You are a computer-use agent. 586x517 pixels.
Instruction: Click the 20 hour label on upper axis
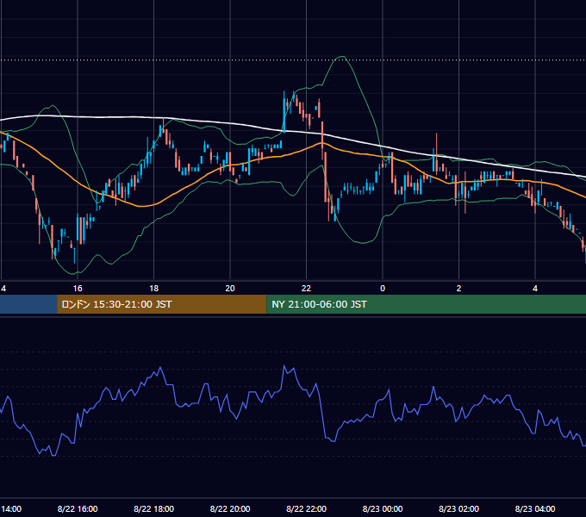(x=230, y=289)
